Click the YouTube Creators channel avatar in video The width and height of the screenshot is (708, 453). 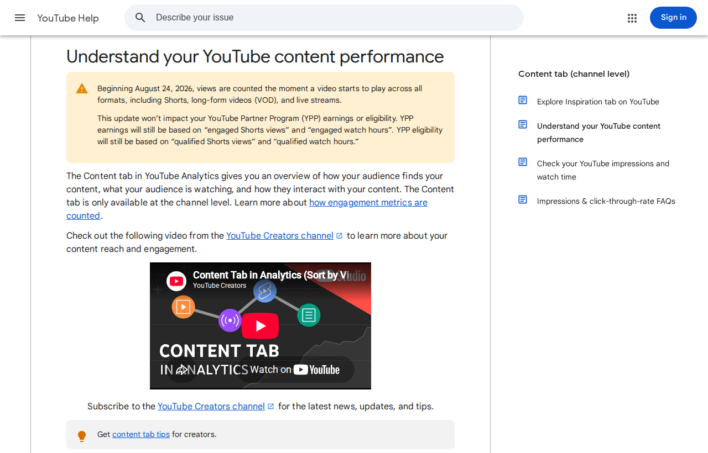(176, 281)
